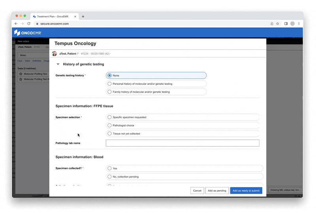Click the lock icon in address bar
The height and width of the screenshot is (213, 316).
[x=37, y=24]
